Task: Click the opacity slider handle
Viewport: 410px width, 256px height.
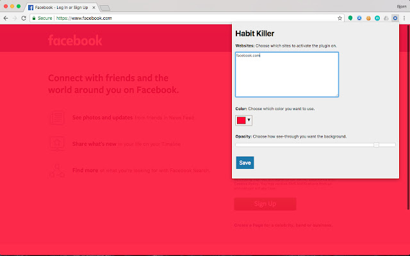Action: coord(376,145)
